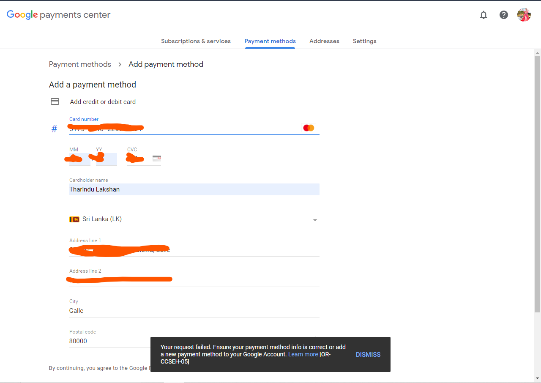Click the scrollbar up arrow
Image resolution: width=541 pixels, height=383 pixels.
click(x=538, y=53)
